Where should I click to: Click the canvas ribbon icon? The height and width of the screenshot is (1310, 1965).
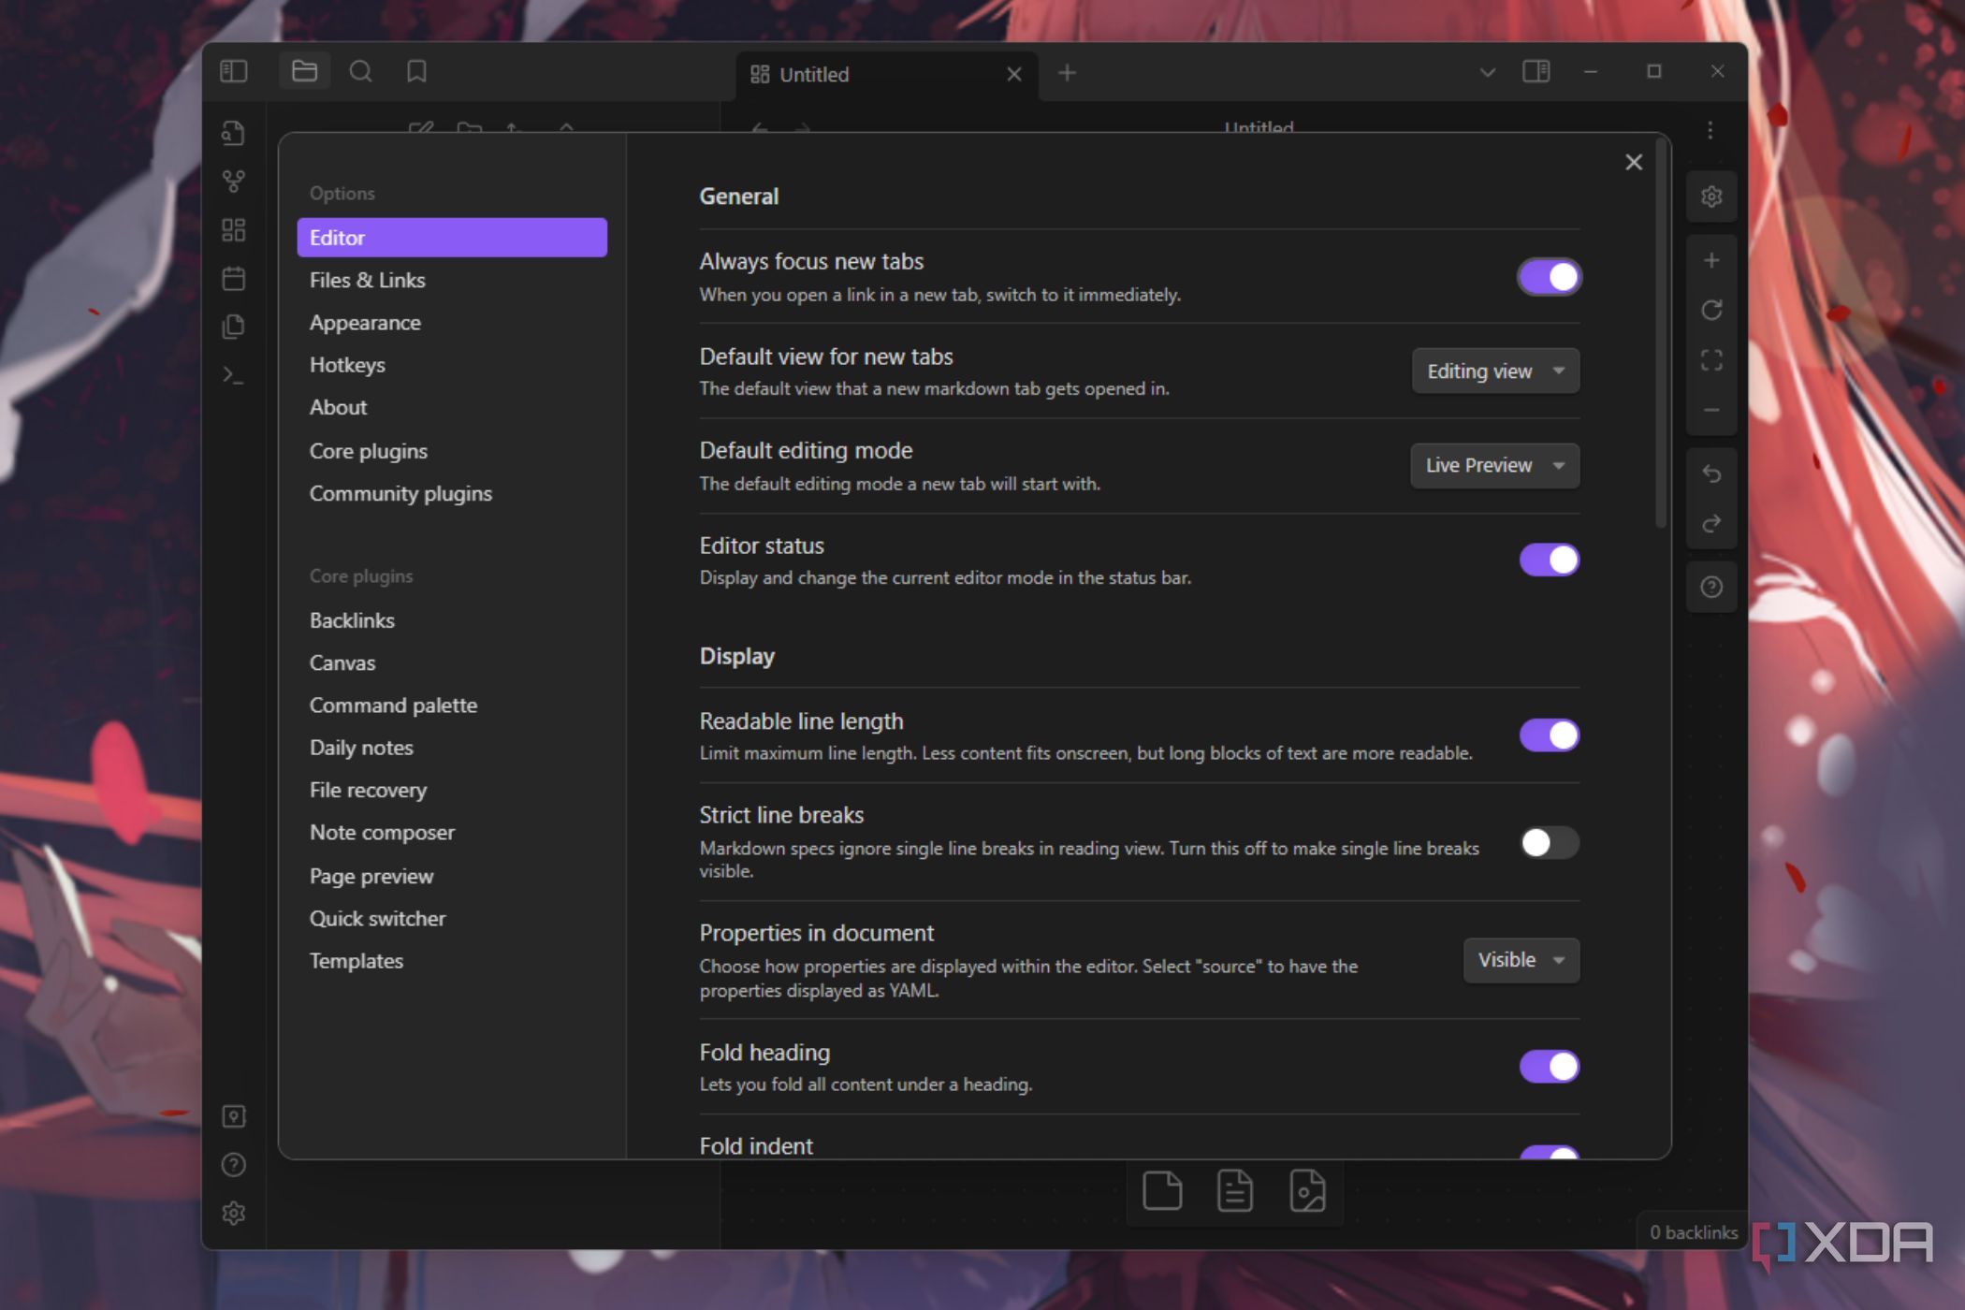click(234, 230)
